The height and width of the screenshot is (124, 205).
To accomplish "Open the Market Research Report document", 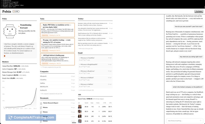I will click(57, 103).
